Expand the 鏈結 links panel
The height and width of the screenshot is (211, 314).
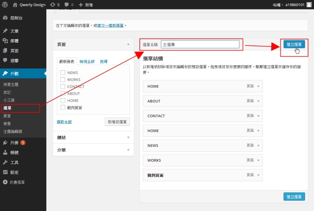click(128, 137)
